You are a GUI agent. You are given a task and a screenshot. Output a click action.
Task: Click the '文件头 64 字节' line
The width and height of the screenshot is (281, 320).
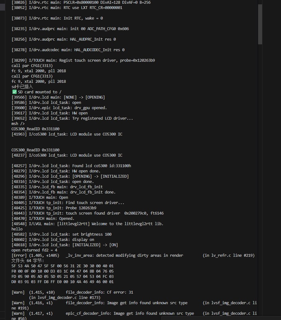[28, 261]
